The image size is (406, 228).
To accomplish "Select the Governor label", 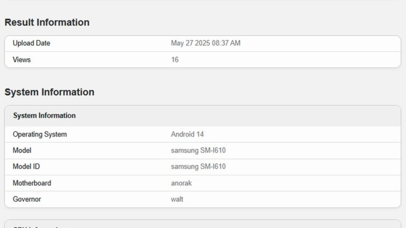I will 27,199.
